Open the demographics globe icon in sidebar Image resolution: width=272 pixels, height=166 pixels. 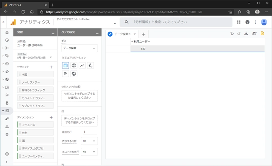click(7, 79)
